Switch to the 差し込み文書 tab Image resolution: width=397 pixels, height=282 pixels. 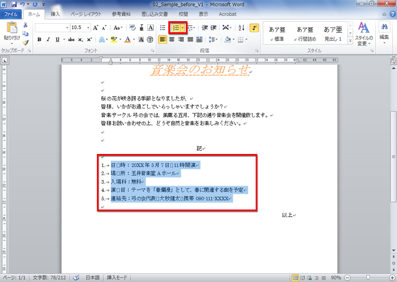pos(155,14)
